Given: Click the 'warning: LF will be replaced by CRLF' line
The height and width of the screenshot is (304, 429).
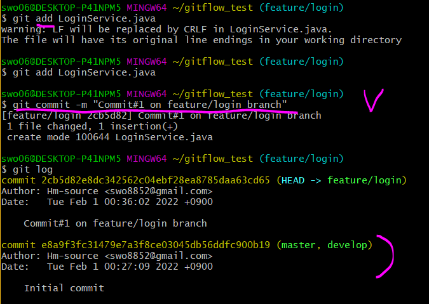Looking at the screenshot, I should (167, 29).
